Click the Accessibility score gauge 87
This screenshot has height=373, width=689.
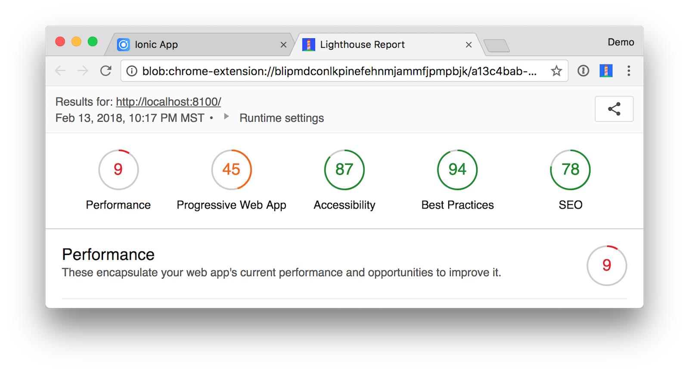(x=344, y=170)
